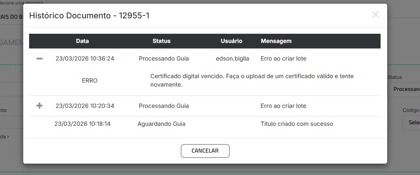Screen dimensions: 420x175
Task: Select the Título criado com sucesso message
Action: point(297,124)
